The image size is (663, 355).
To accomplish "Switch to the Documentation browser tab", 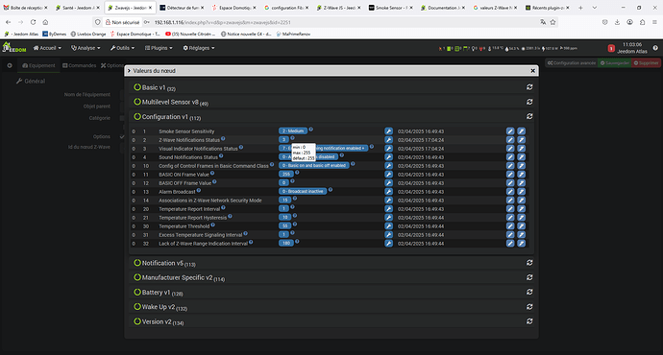I will point(442,8).
